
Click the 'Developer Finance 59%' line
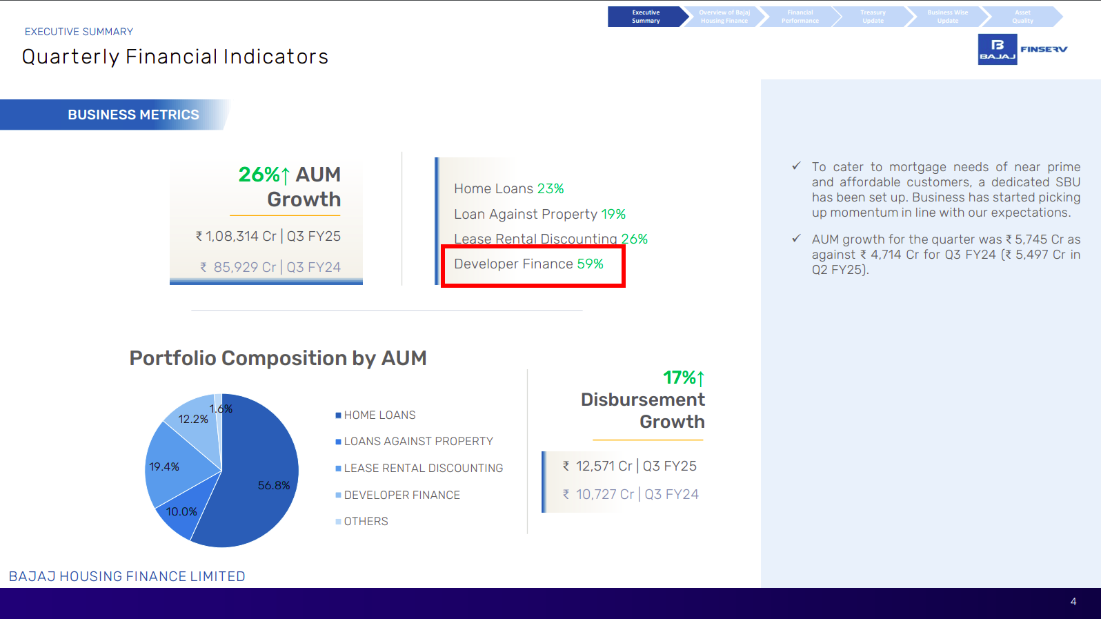(529, 264)
